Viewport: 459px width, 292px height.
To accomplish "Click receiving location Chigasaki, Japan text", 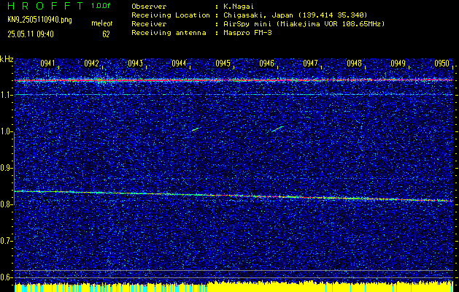I will tap(295, 15).
